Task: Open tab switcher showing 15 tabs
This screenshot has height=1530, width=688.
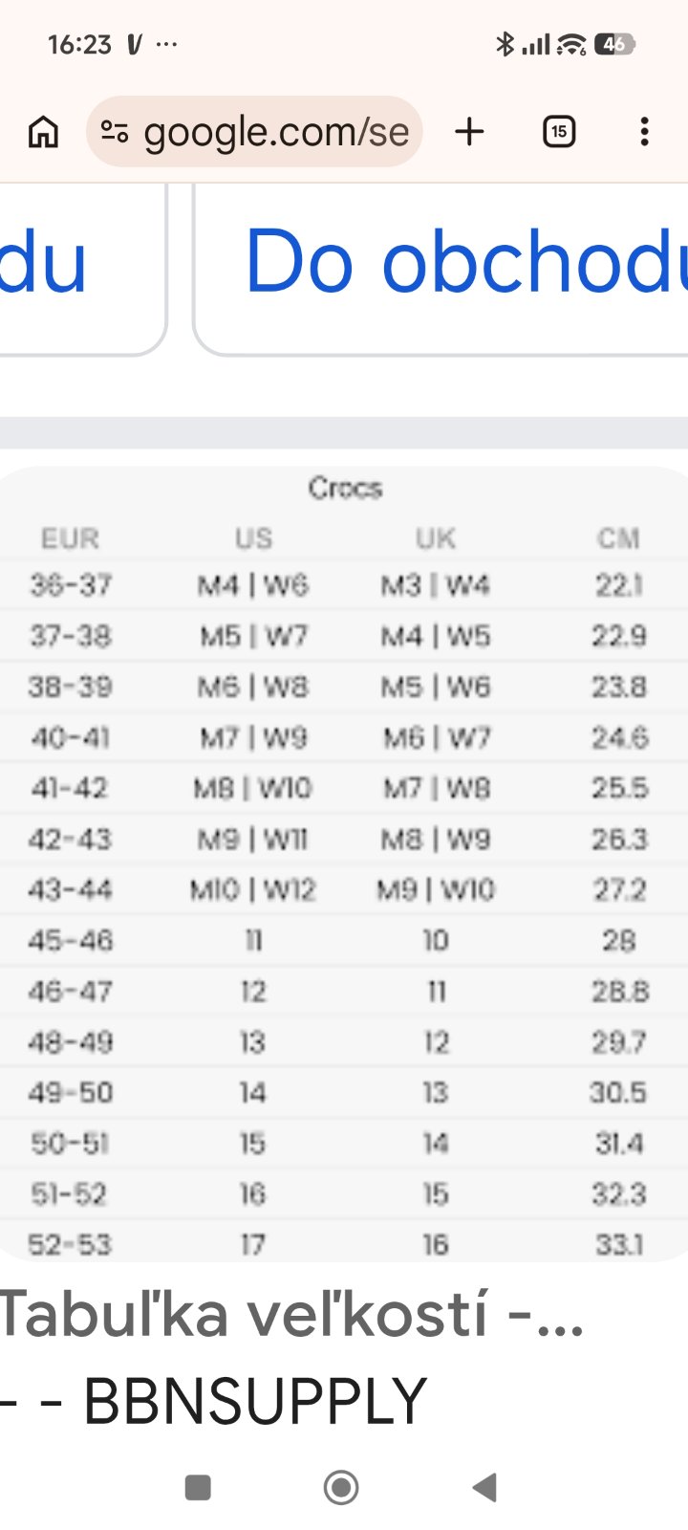Action: pos(559,132)
